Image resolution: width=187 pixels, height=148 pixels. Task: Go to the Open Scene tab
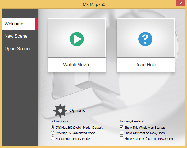17,48
